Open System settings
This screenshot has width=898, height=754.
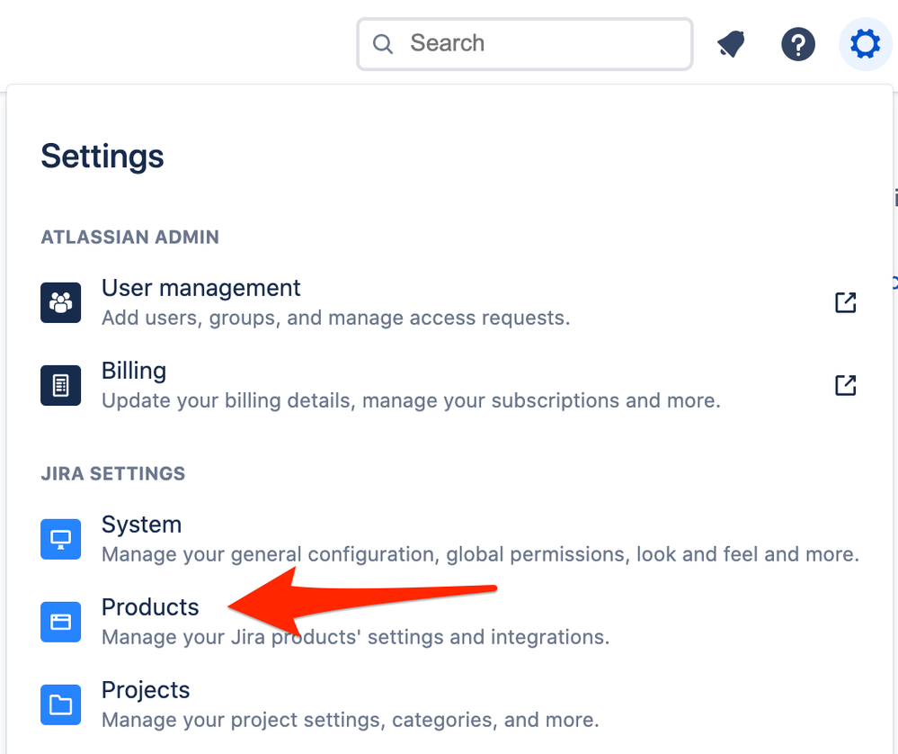click(141, 525)
